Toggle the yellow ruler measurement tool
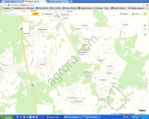 point(145,14)
